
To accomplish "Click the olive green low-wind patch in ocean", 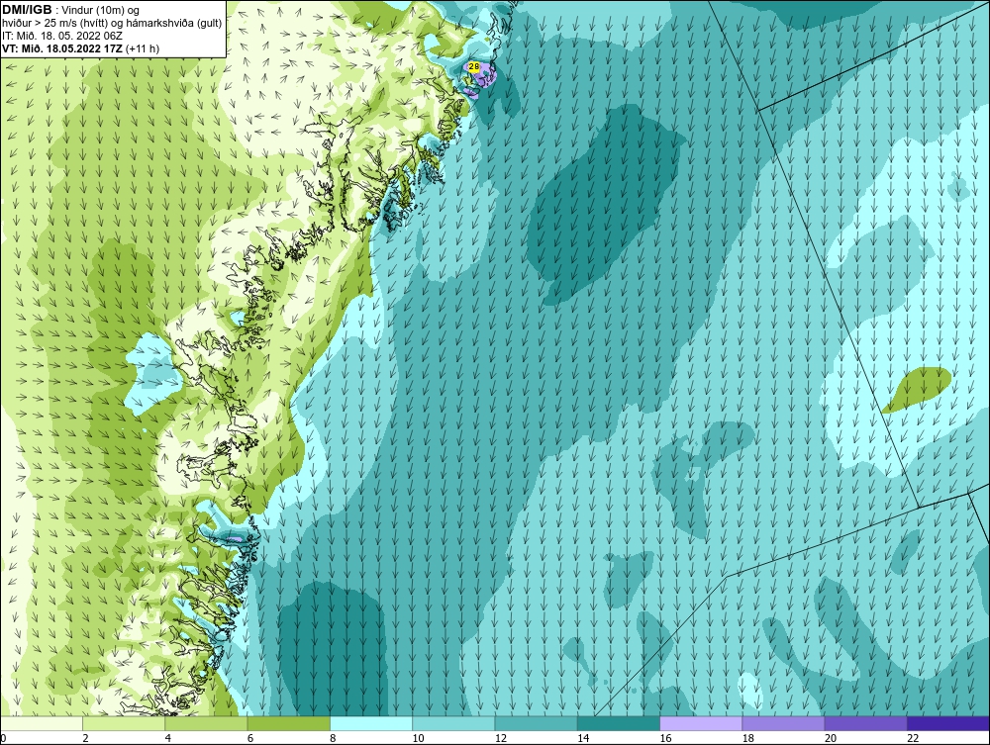I will point(917,389).
